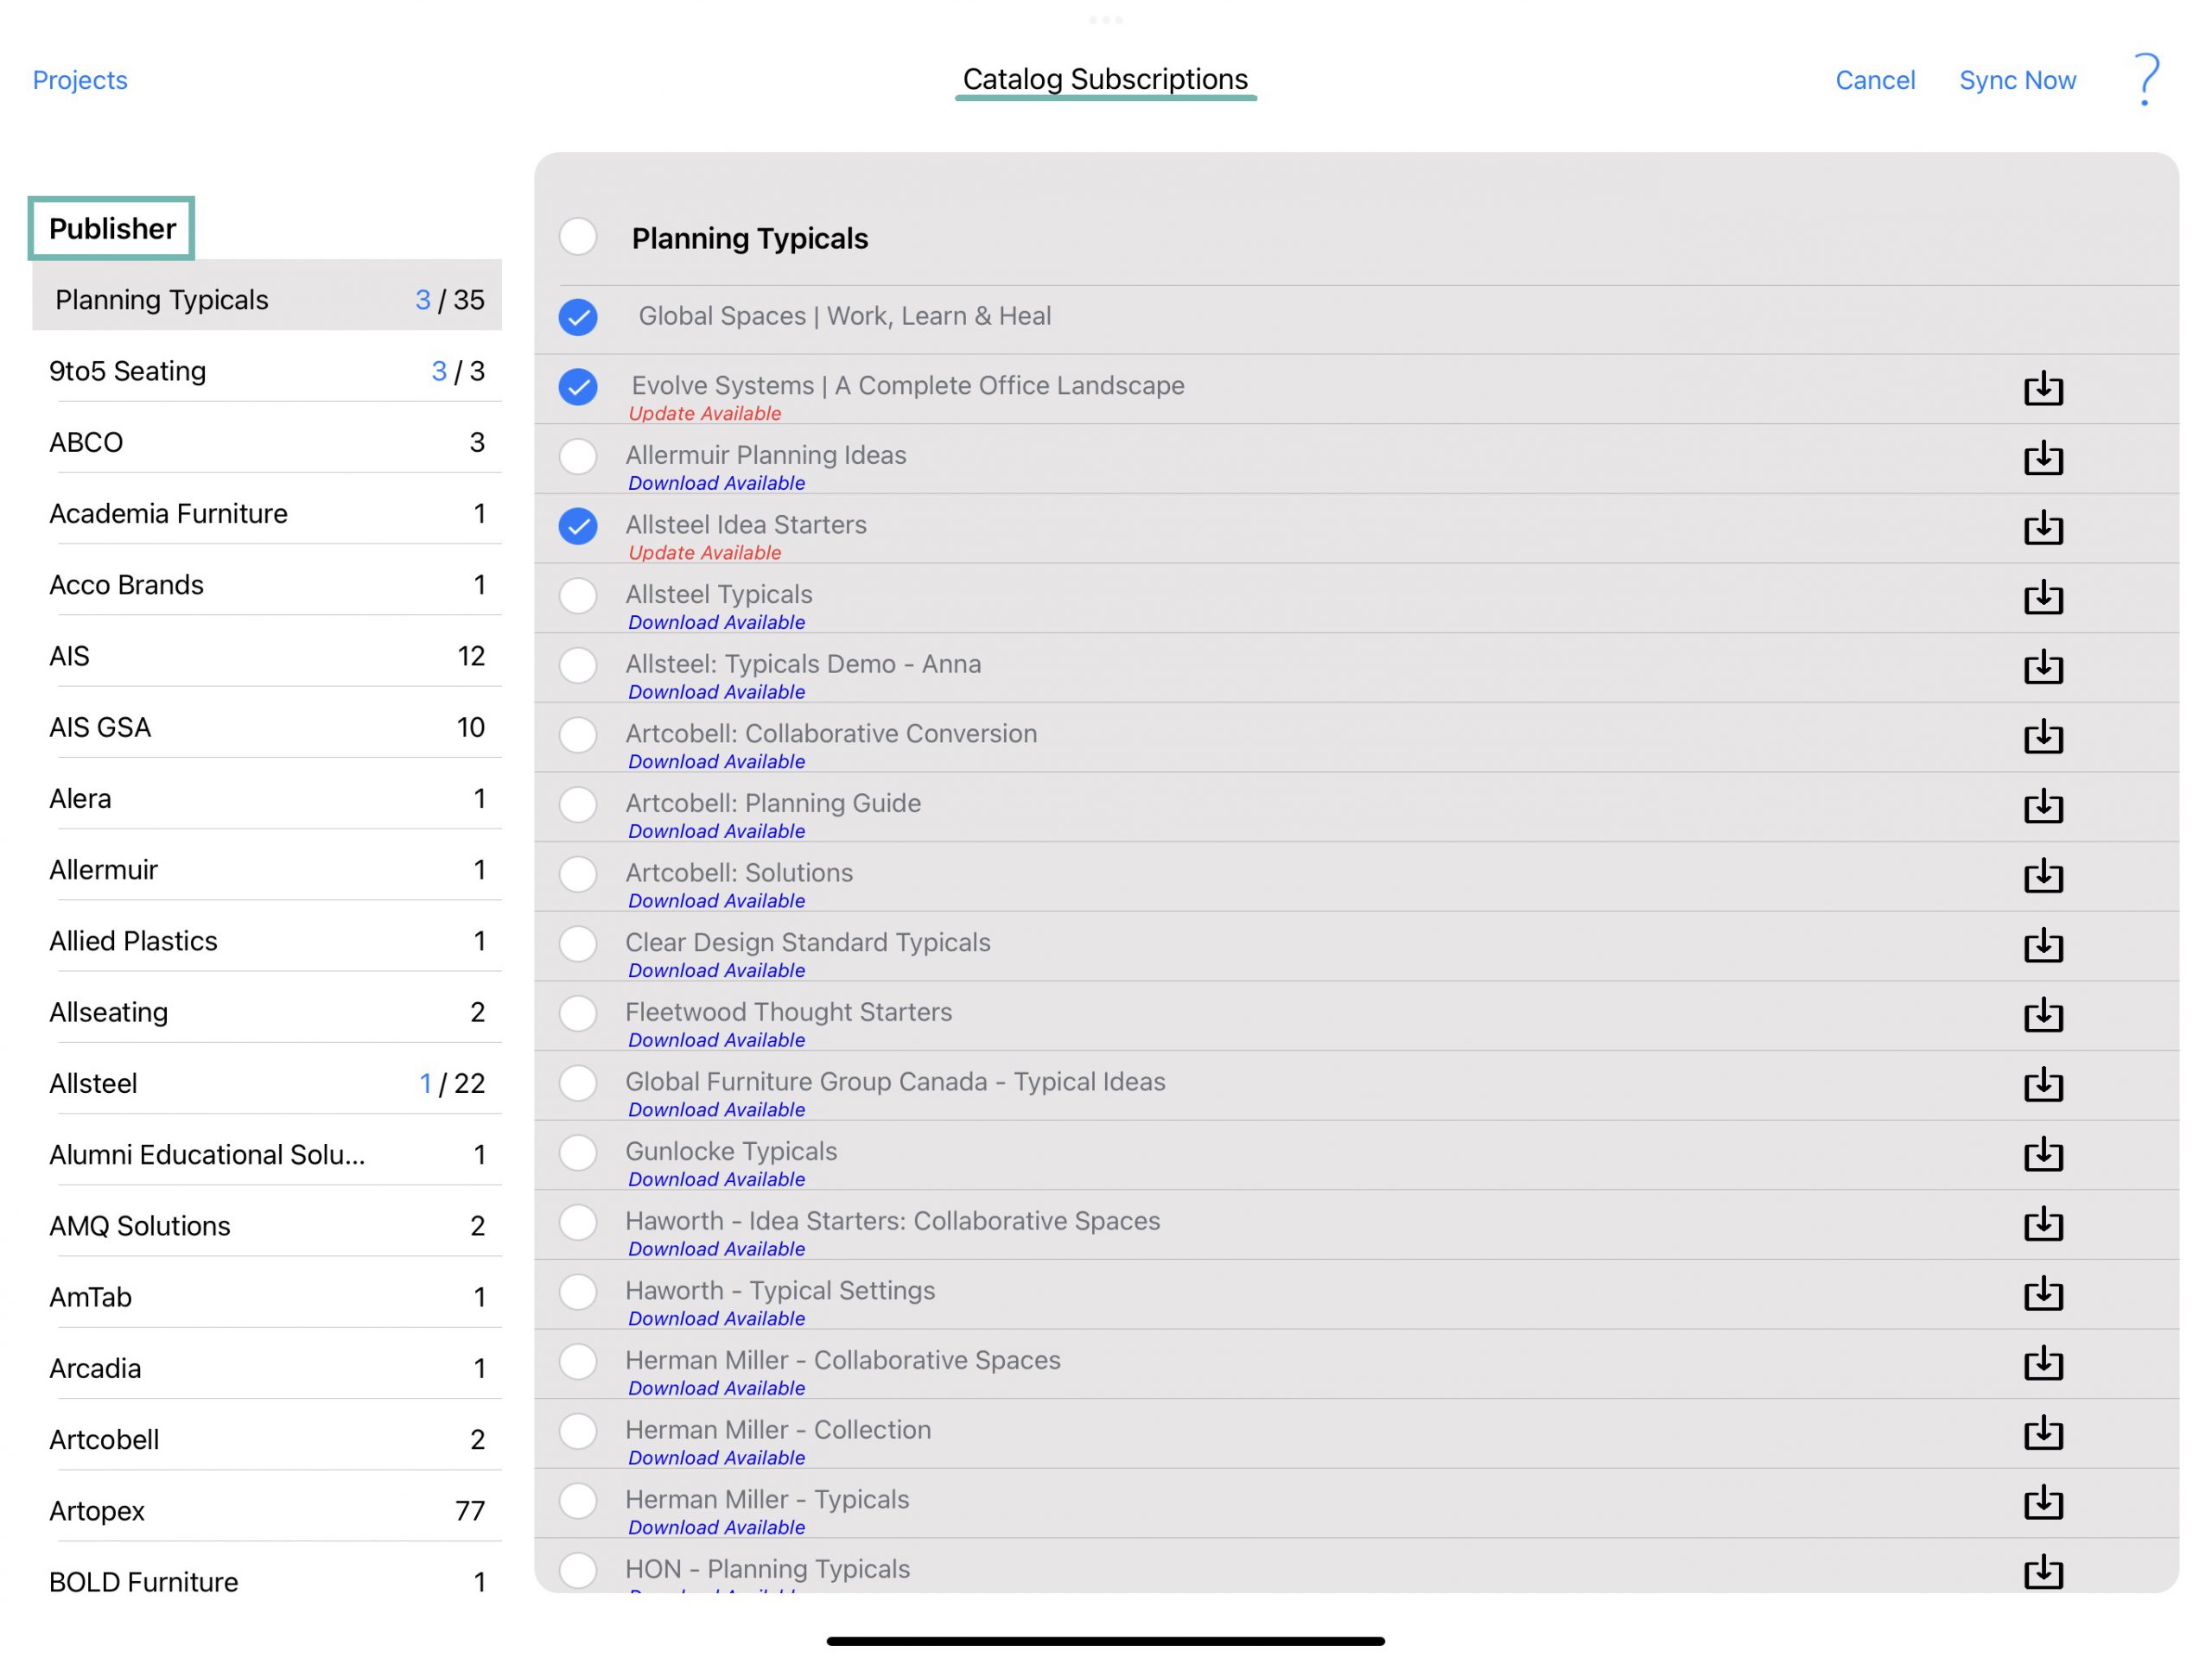The image size is (2212, 1658).
Task: Select Artopex publisher with 77 catalogs
Action: (267, 1511)
